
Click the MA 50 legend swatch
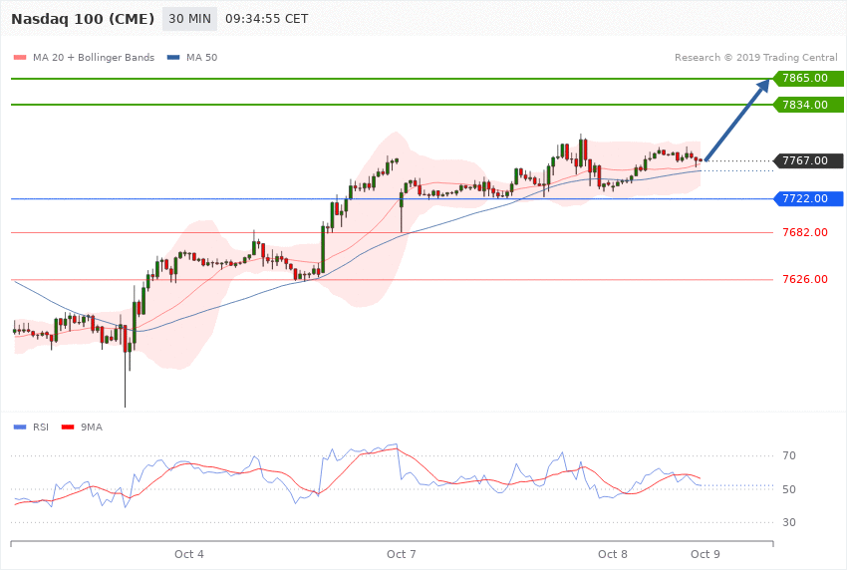click(173, 57)
